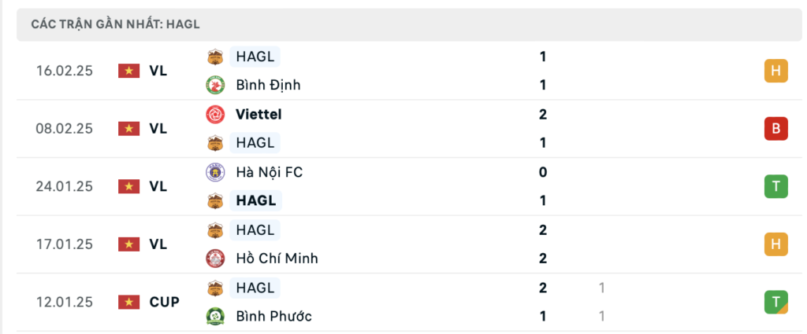The width and height of the screenshot is (807, 334).
Task: Open the Bình Phước team link
Action: 273,317
